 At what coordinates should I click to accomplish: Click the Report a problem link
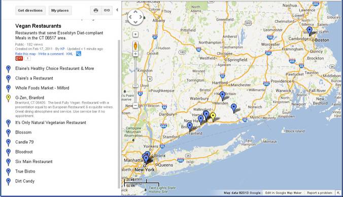click(x=319, y=193)
